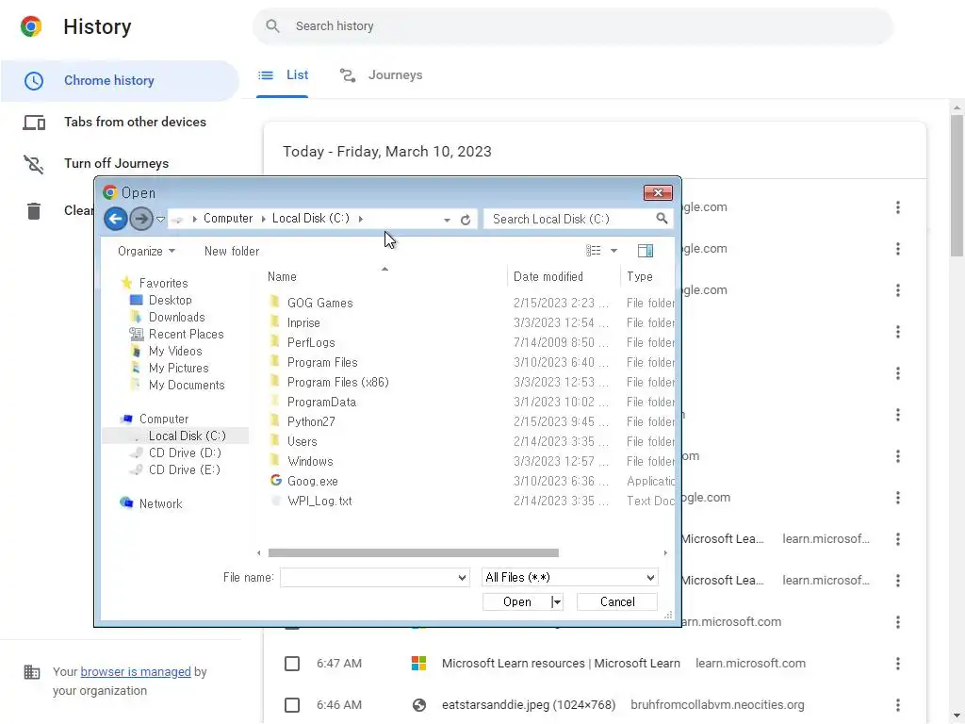Click the Turn off Journeys icon

pos(34,164)
